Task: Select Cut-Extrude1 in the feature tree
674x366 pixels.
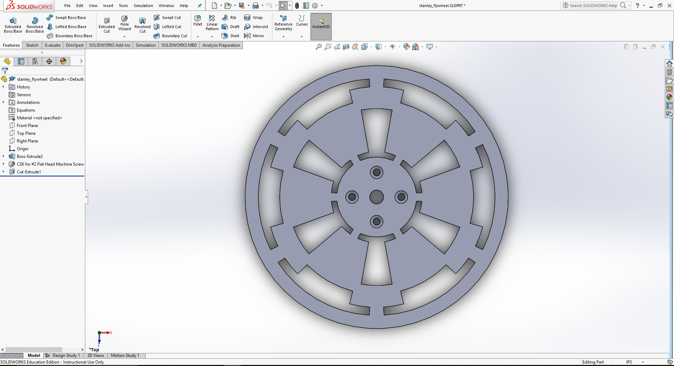Action: [x=28, y=172]
